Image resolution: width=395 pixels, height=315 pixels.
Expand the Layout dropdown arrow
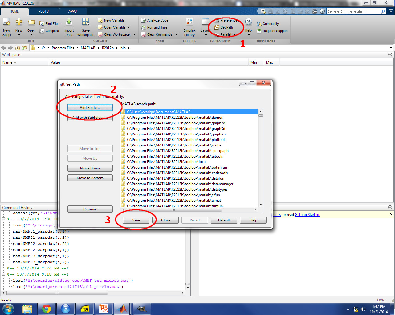[x=206, y=35]
